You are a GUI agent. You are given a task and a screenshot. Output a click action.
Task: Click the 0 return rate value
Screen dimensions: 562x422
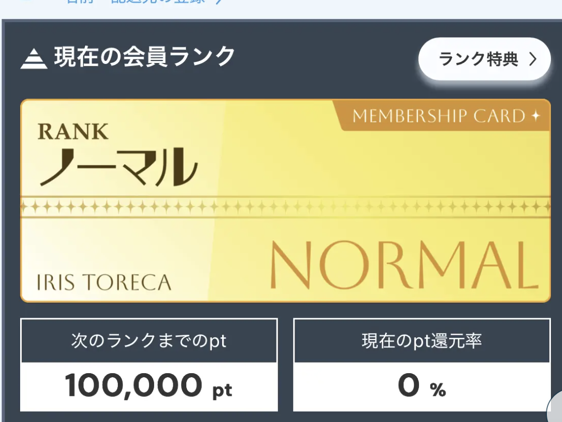(x=408, y=386)
